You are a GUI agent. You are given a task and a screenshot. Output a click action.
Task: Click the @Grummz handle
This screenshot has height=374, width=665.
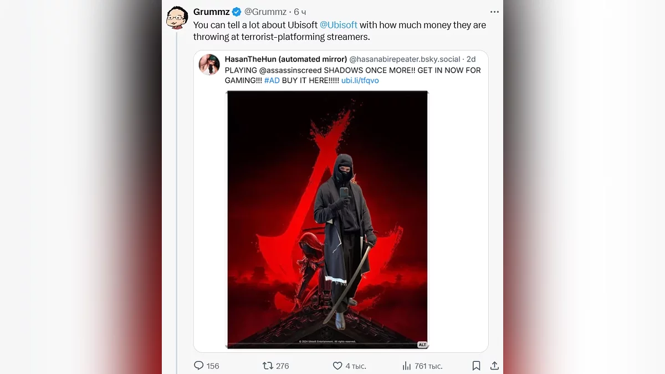pos(265,12)
